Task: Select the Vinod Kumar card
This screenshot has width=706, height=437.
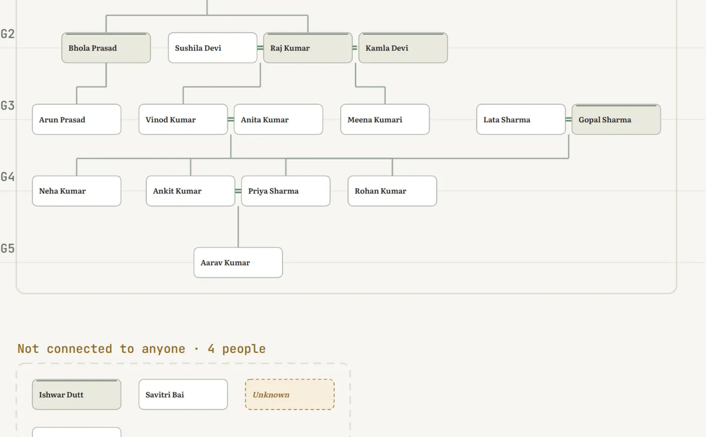Action: point(183,119)
